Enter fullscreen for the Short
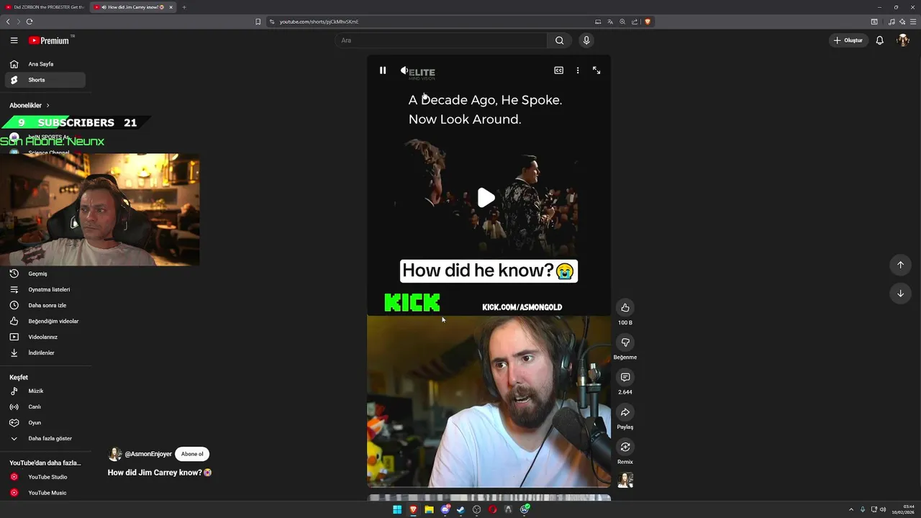Image resolution: width=921 pixels, height=518 pixels. point(596,71)
